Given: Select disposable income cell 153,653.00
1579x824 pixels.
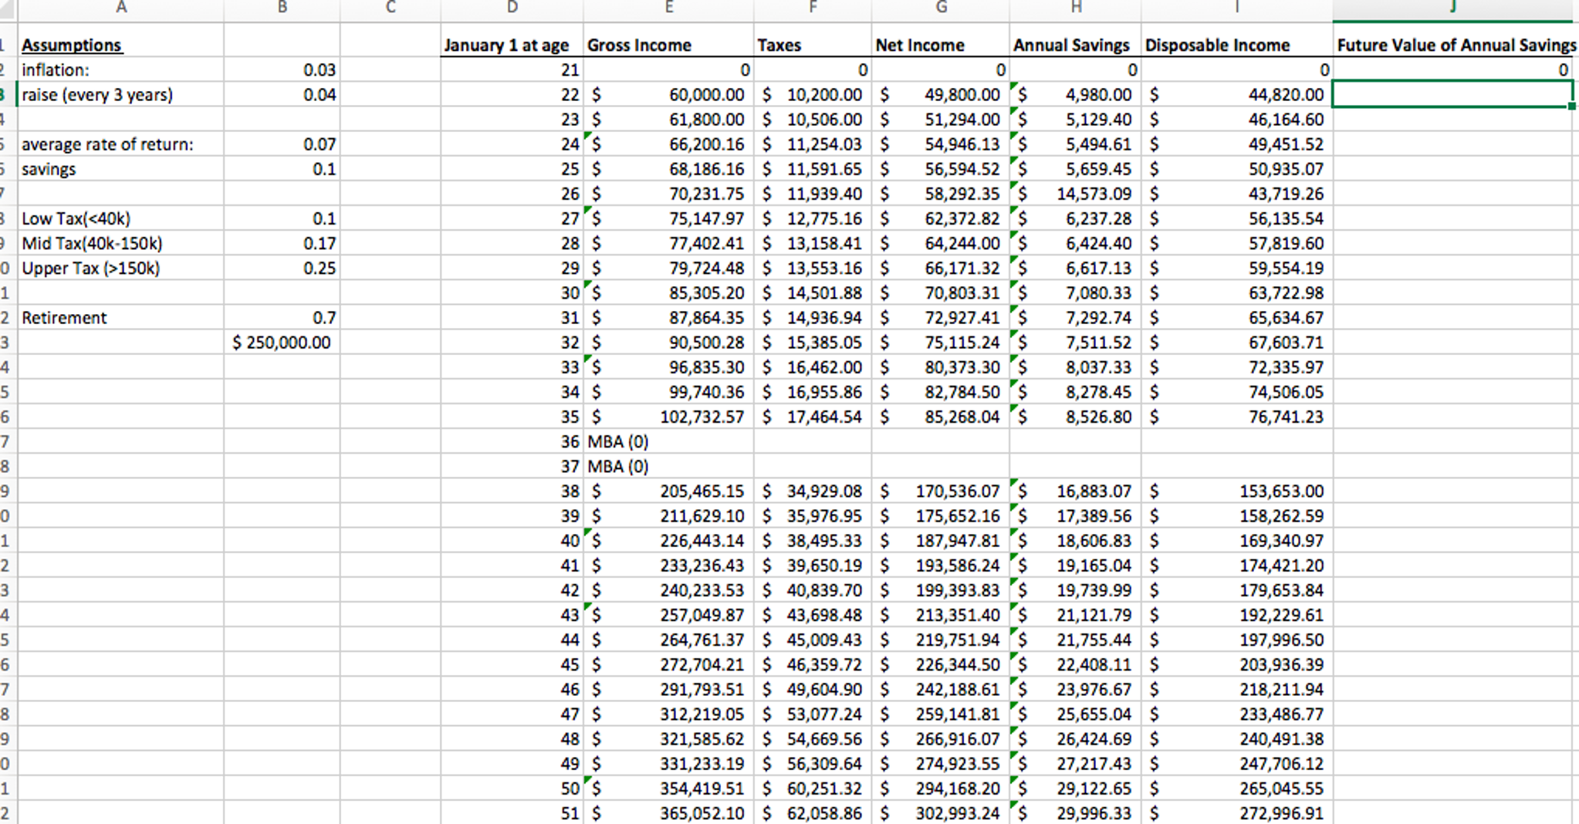Looking at the screenshot, I should click(x=1236, y=491).
